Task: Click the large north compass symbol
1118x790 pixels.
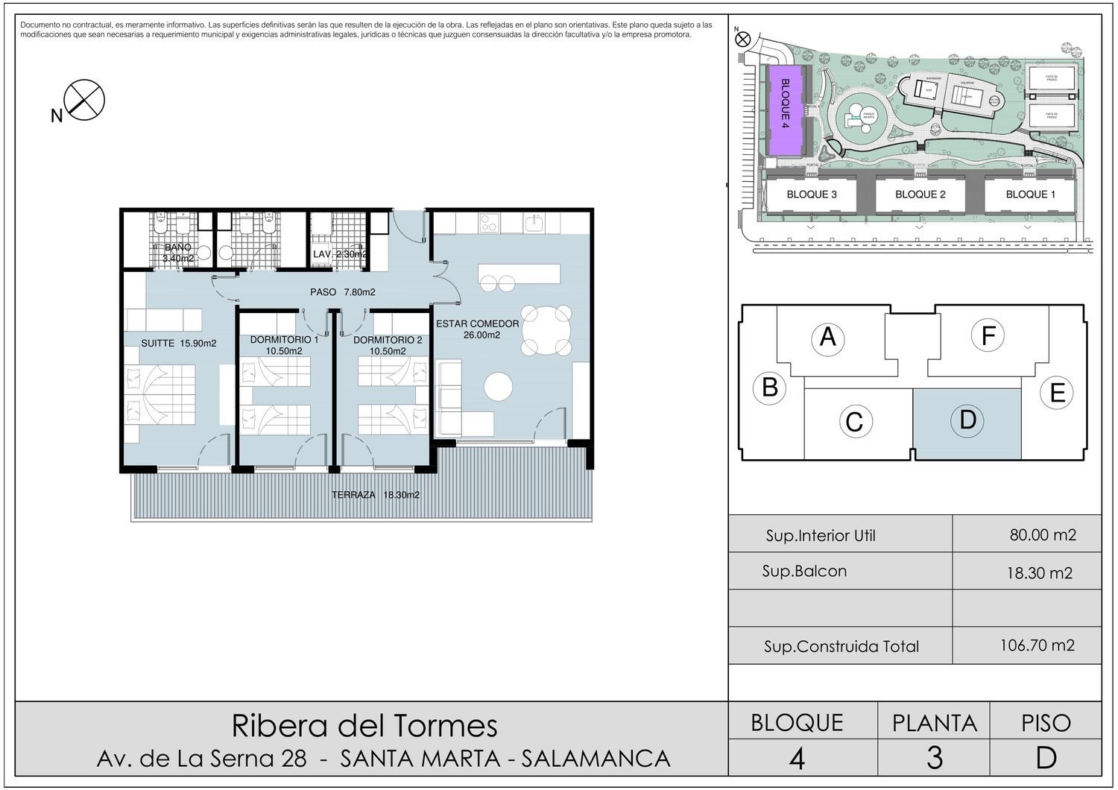Action: coord(83,100)
